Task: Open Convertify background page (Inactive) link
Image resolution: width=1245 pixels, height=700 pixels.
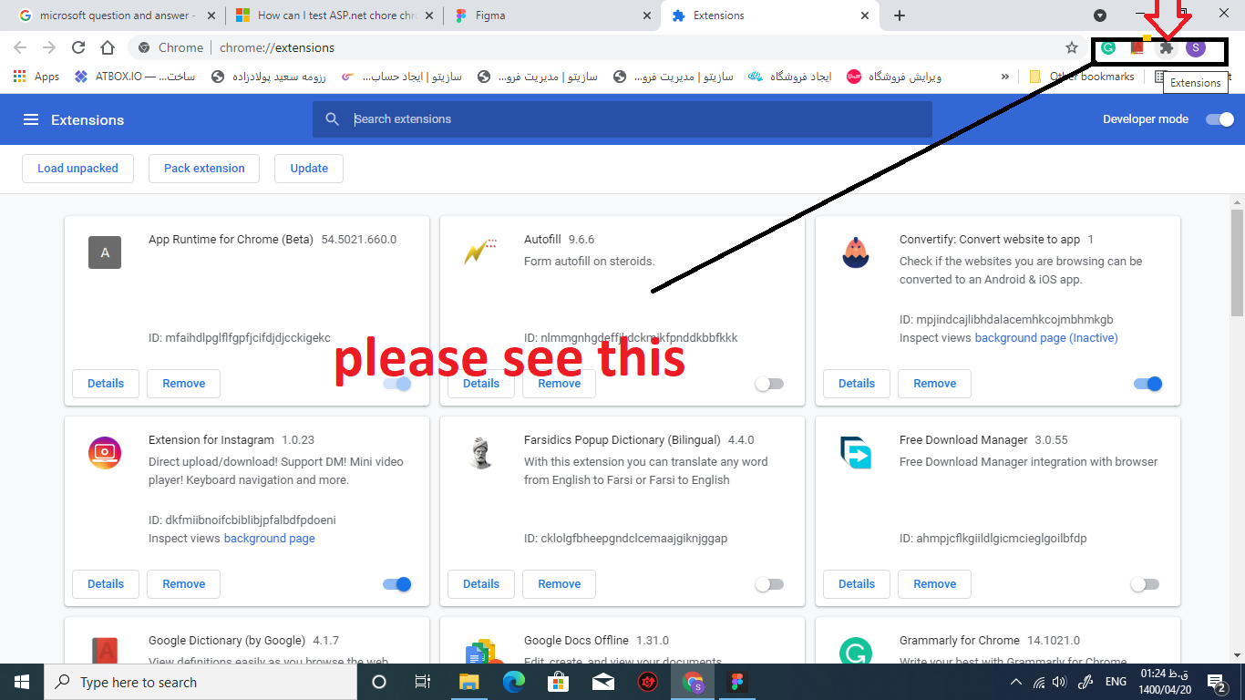Action: pos(1046,338)
